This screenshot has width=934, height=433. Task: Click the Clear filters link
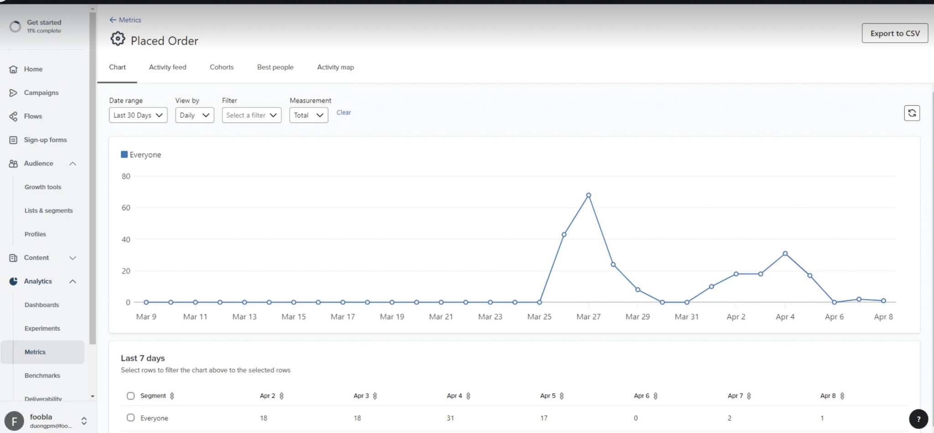click(343, 112)
